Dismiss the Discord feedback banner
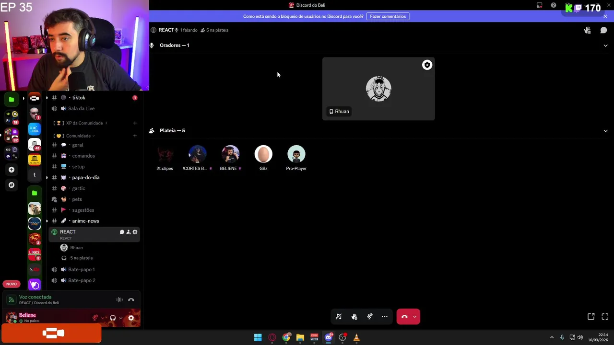The image size is (614, 345). [x=605, y=16]
